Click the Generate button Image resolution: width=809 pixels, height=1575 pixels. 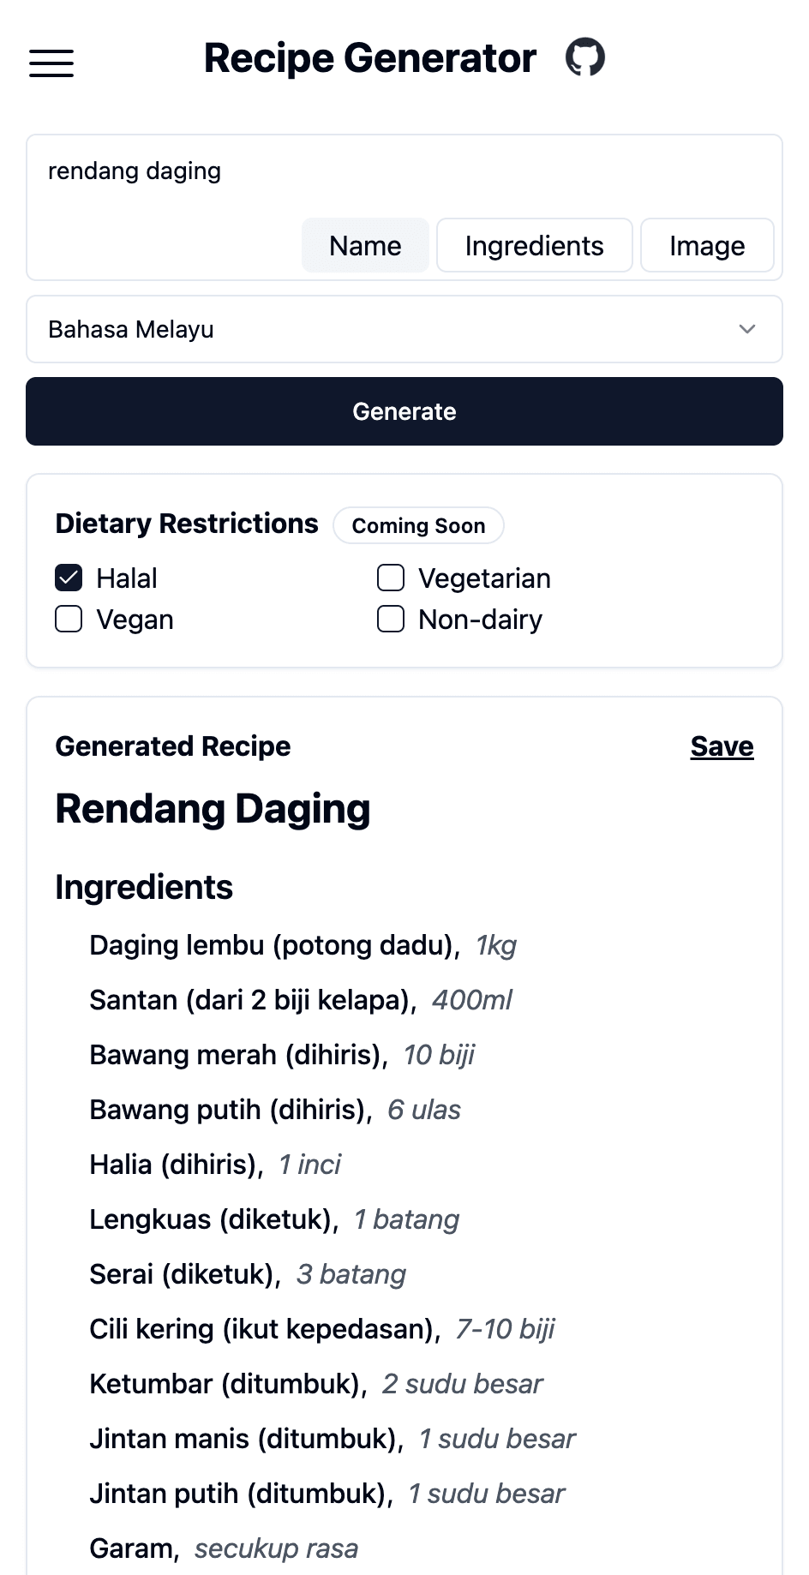point(404,411)
